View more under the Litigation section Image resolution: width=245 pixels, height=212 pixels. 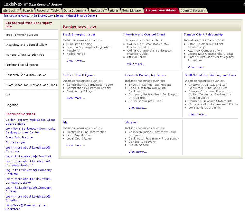point(137,152)
